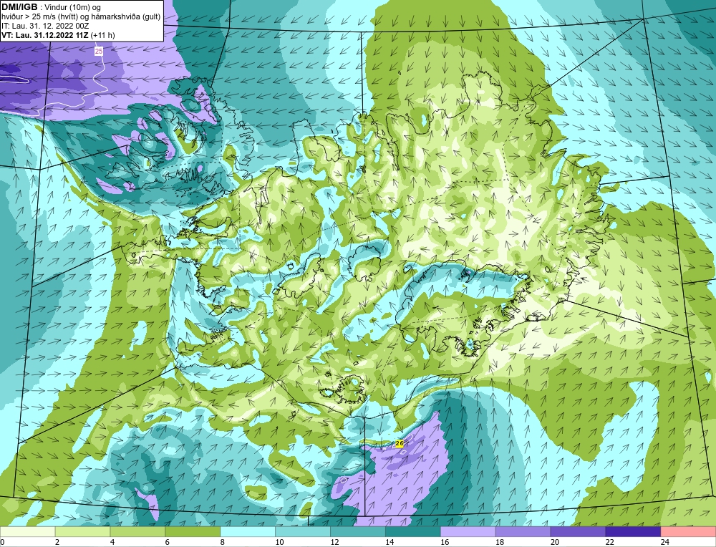Pick the 22–24 m/s dark indigo swatch

(634, 531)
